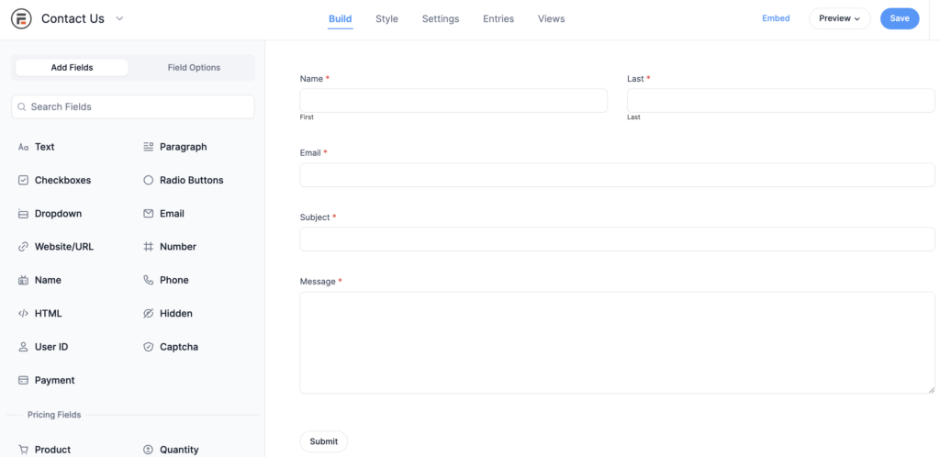Add a Product field via cart icon
940x457 pixels.
pyautogui.click(x=23, y=450)
